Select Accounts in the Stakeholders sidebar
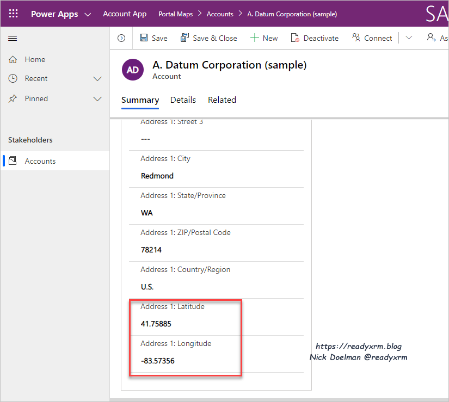This screenshot has height=402, width=449. [x=40, y=161]
